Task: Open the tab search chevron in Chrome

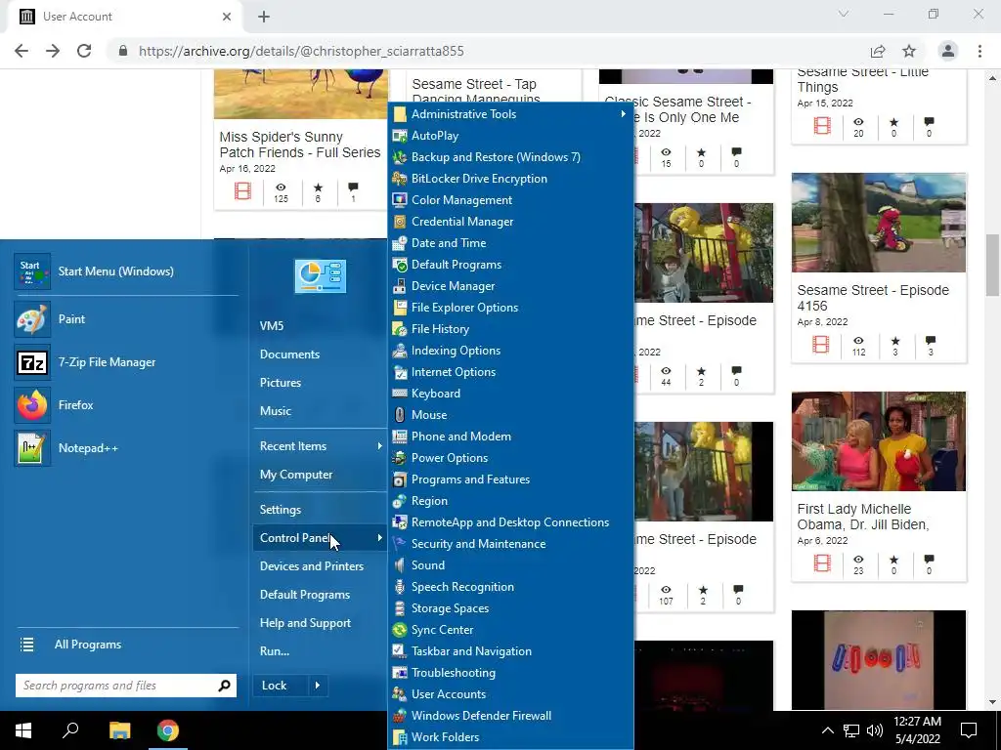Action: [844, 14]
